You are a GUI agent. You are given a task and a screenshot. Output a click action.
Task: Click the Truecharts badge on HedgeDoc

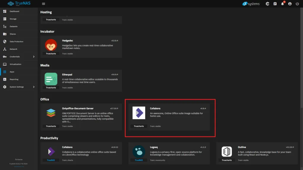tap(51, 53)
